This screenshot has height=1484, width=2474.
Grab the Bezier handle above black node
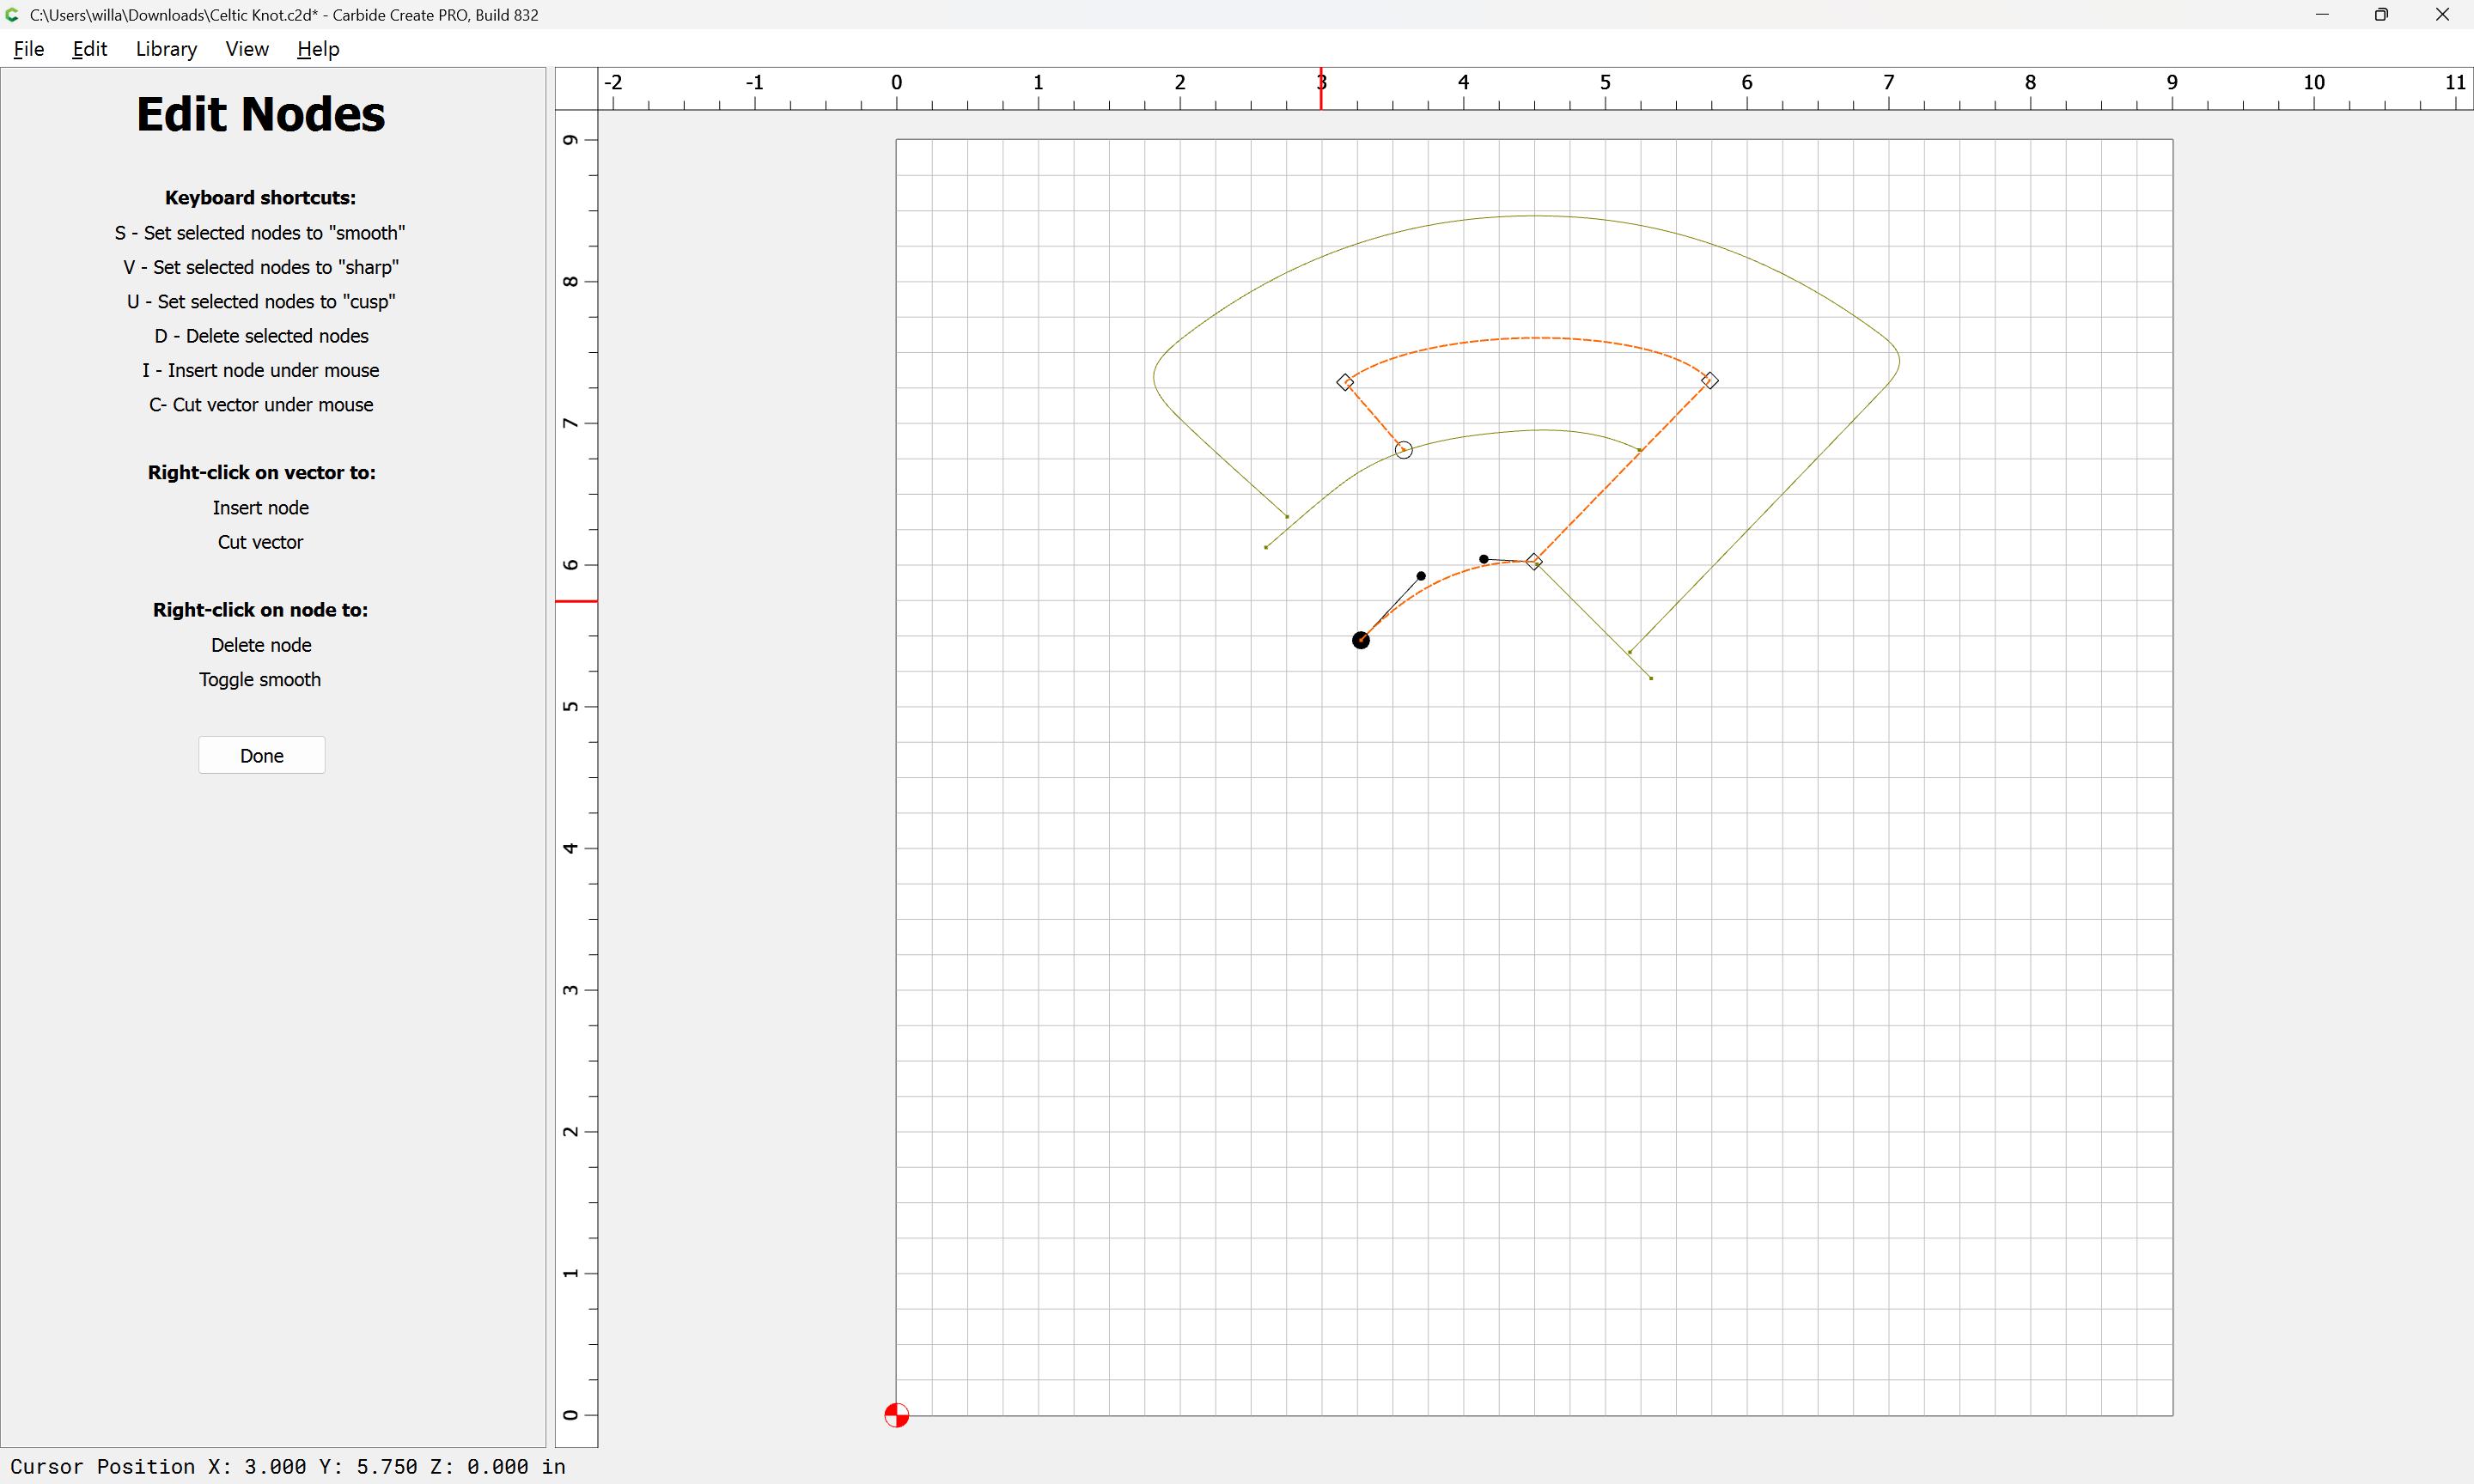click(1421, 576)
